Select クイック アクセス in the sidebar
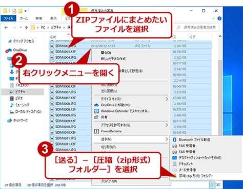 tap(24, 41)
